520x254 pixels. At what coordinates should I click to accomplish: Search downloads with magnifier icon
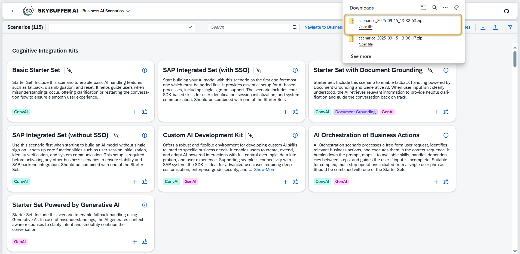click(x=434, y=8)
